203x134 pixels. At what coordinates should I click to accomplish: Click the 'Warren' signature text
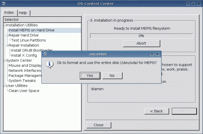click(x=97, y=89)
